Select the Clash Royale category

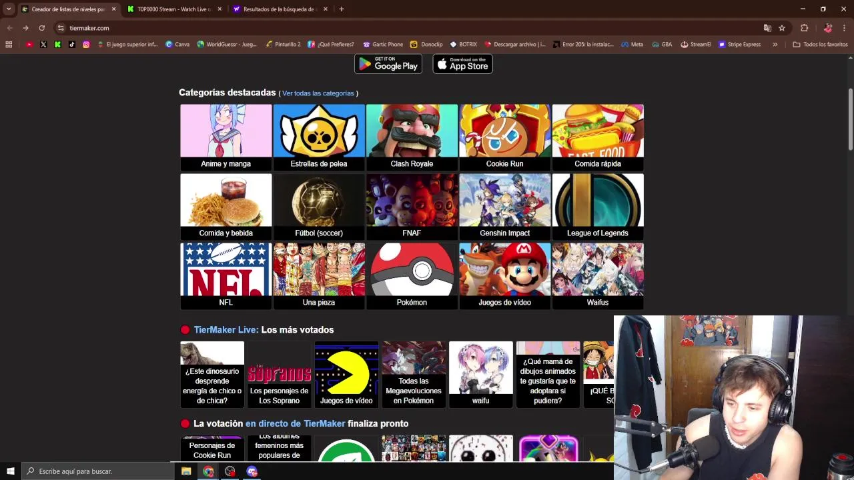412,137
